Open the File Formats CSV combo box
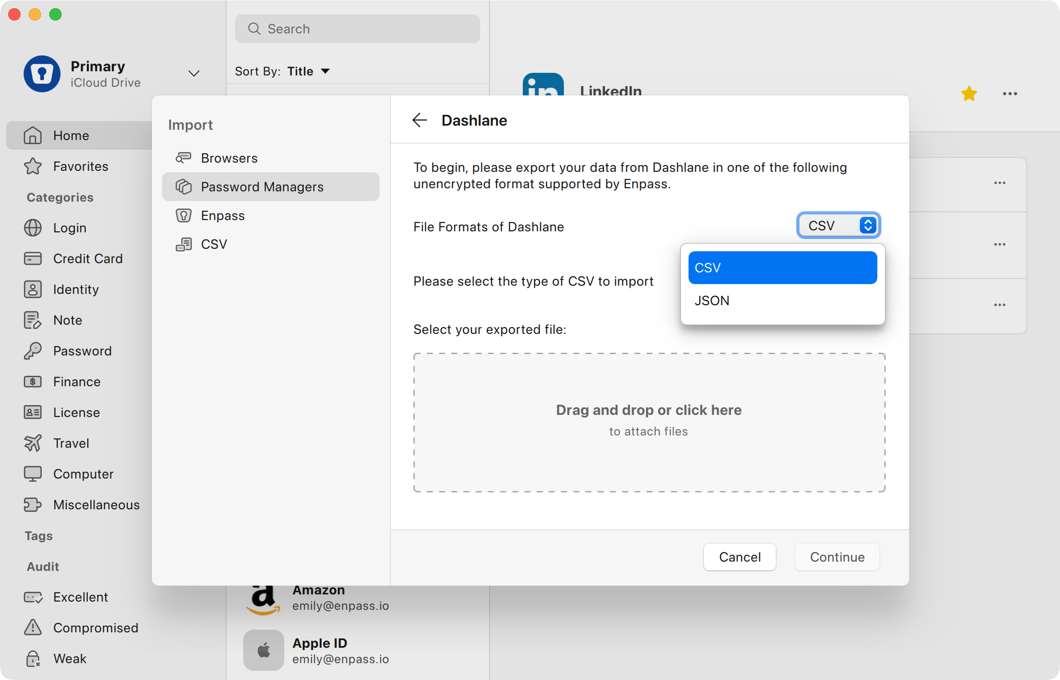The width and height of the screenshot is (1060, 680). [x=838, y=226]
